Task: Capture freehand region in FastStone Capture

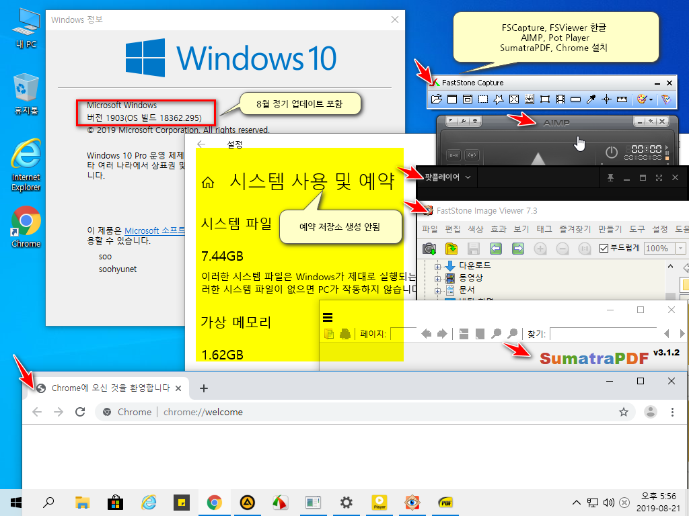Action: click(499, 99)
